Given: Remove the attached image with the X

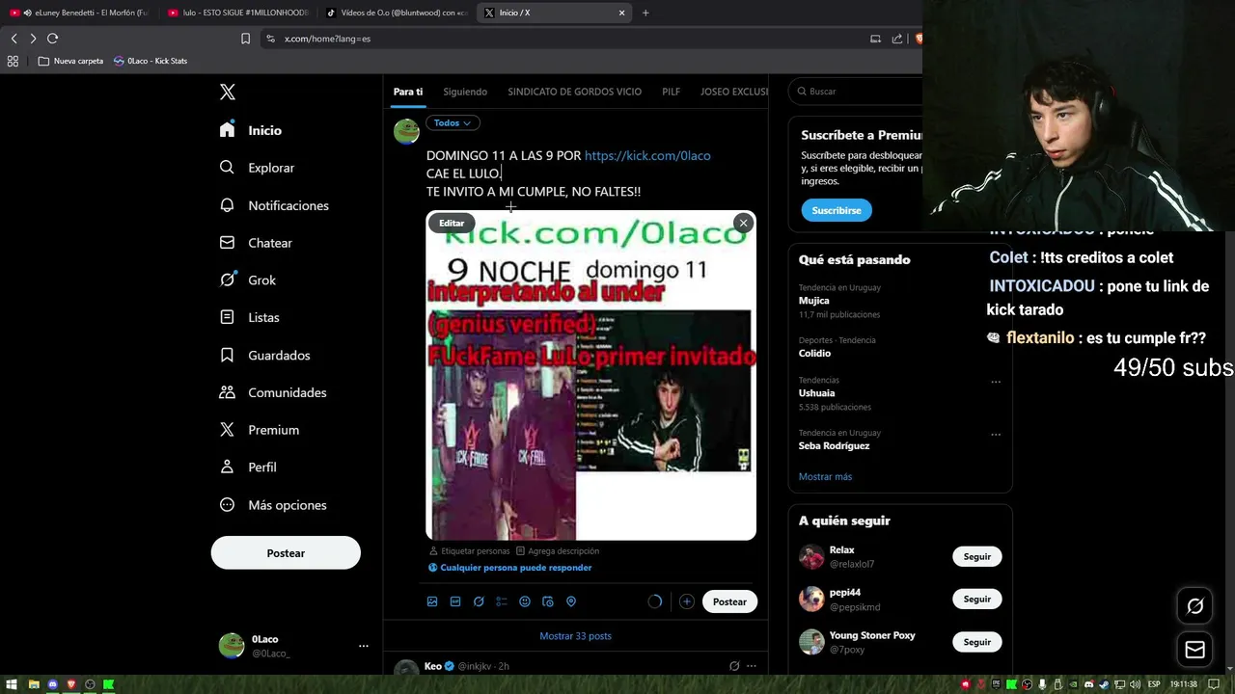Looking at the screenshot, I should tap(743, 224).
